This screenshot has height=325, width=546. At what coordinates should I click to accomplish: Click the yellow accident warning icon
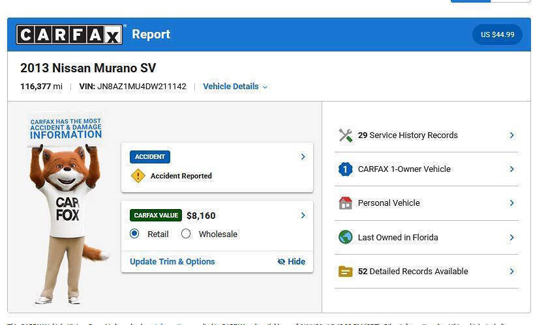pyautogui.click(x=138, y=176)
